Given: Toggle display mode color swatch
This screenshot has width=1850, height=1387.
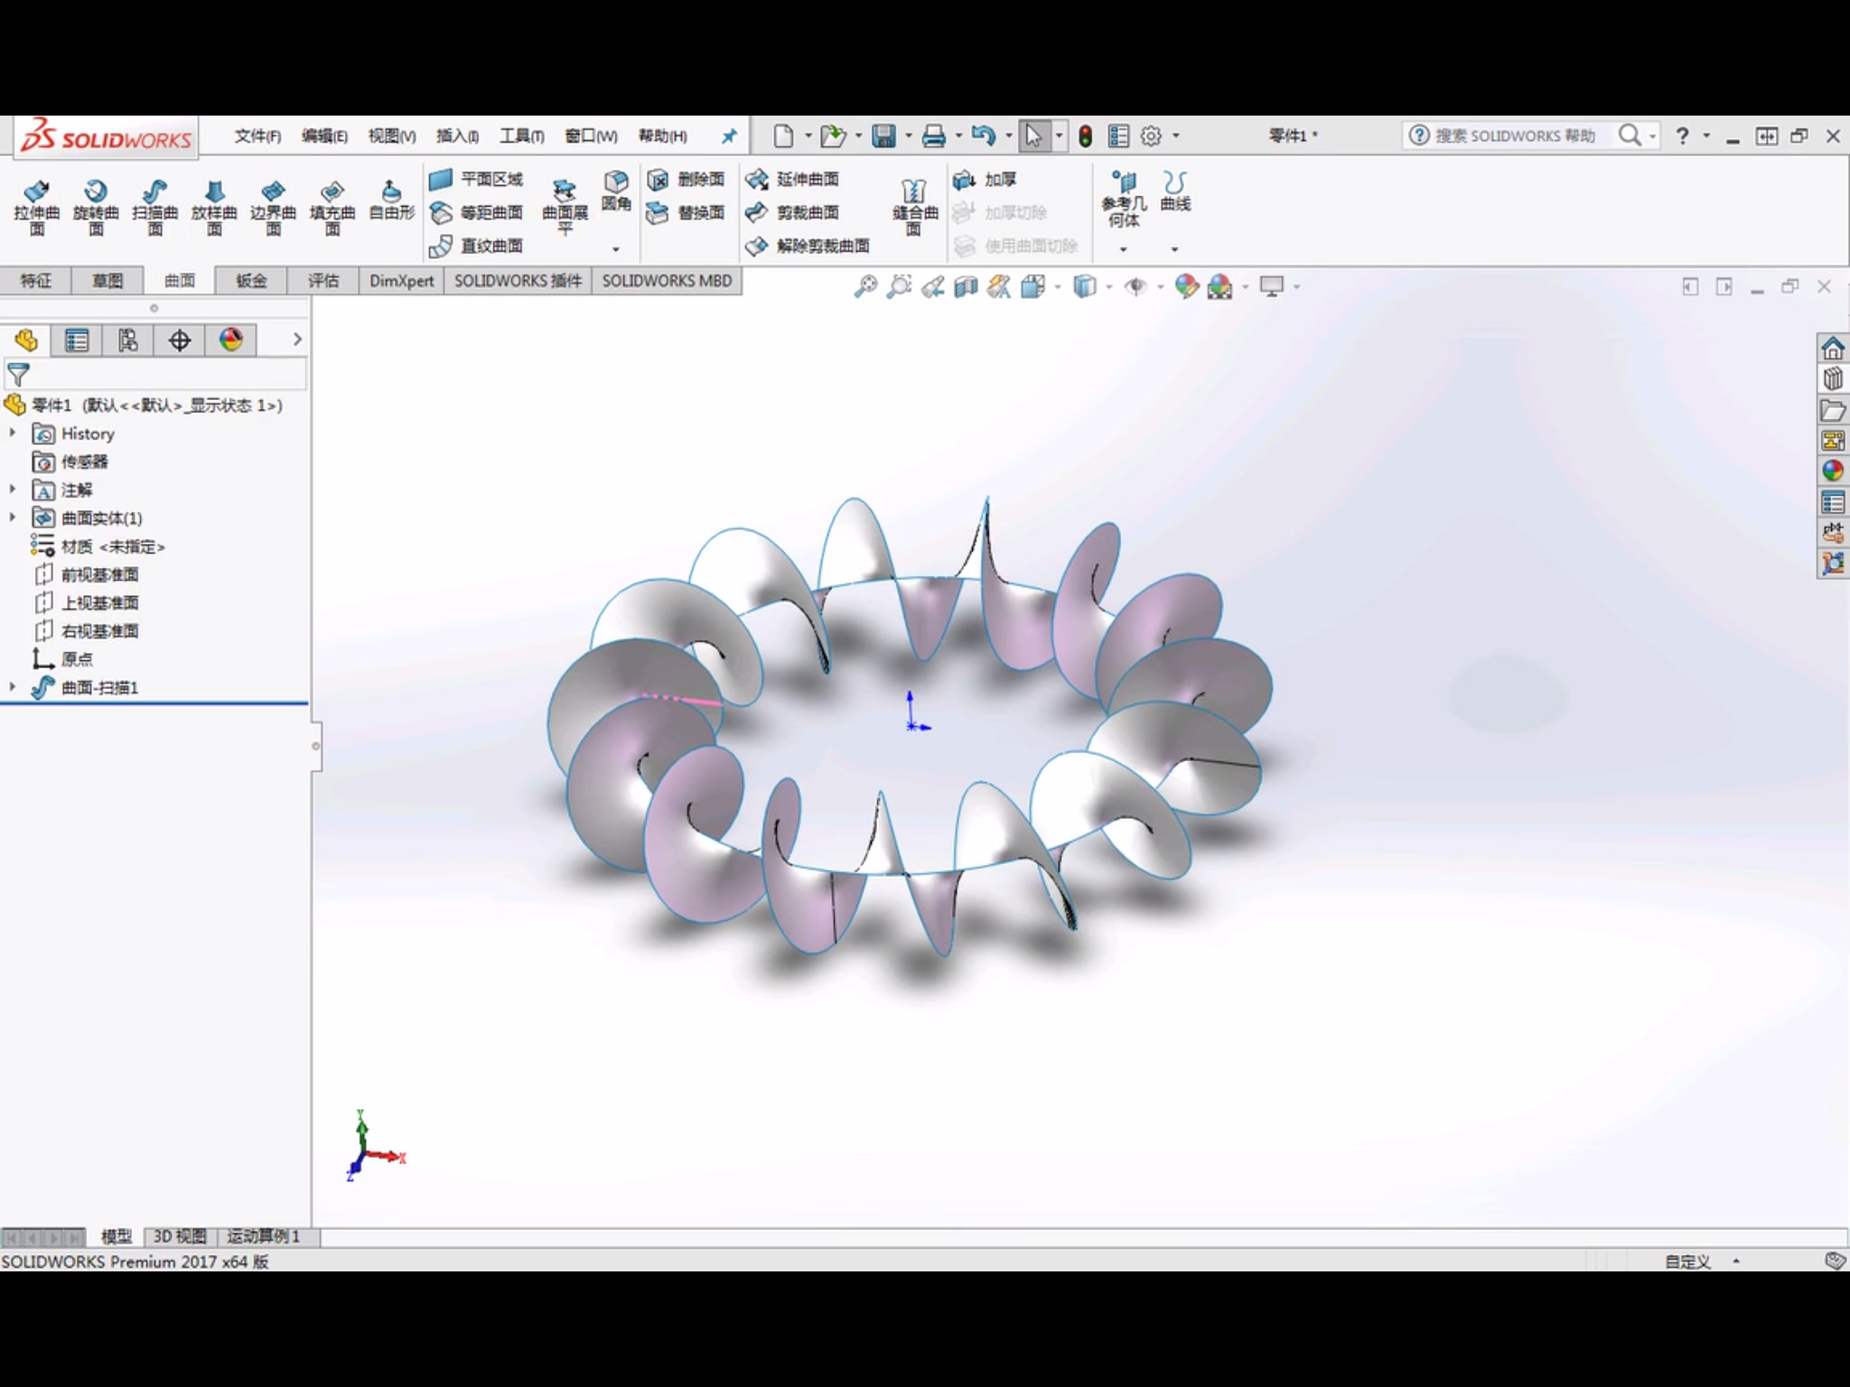Looking at the screenshot, I should 230,340.
